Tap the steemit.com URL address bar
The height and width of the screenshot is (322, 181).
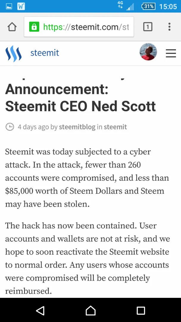pos(79,27)
